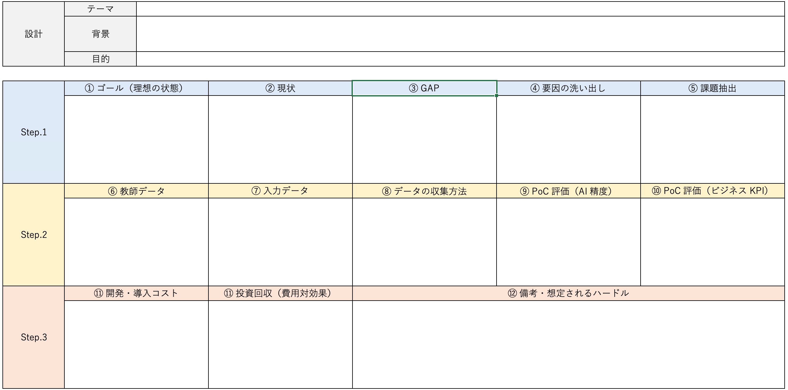This screenshot has height=390, width=788.
Task: Click the ⑩ PoC 評価（ビジネス KPI） header
Action: [712, 191]
